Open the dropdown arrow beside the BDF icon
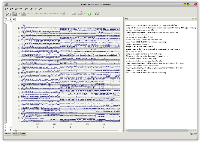The image size is (202, 143). (19, 14)
